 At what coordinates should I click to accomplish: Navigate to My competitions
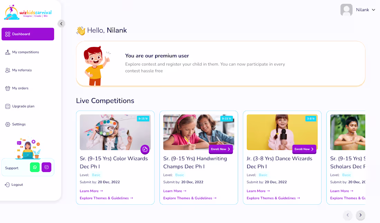[x=25, y=52]
